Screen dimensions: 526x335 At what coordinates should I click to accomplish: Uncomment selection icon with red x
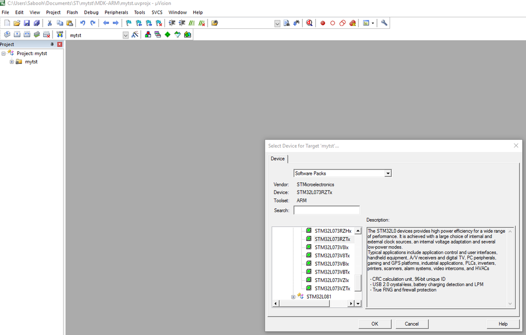tap(202, 23)
